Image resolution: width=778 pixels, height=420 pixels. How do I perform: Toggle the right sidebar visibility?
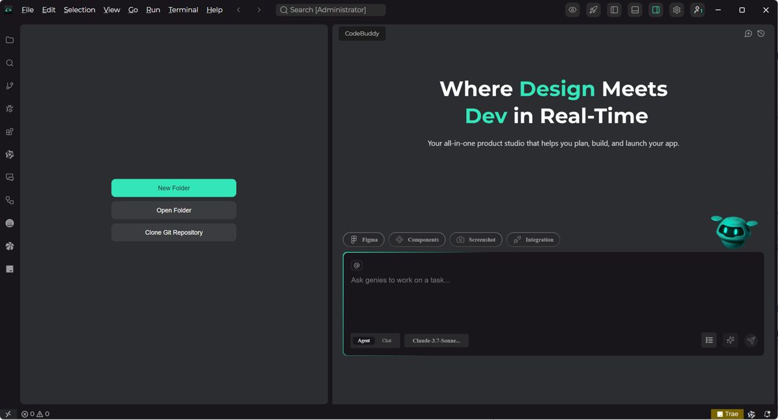point(655,10)
